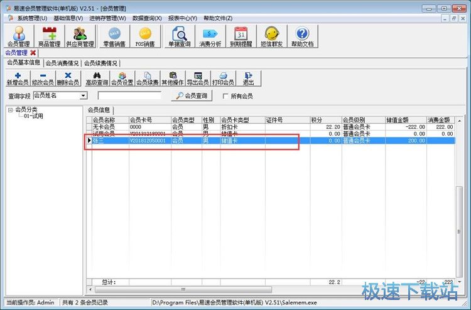Enable the 所有会员 checkbox
Screen dimensions: 471x310
pyautogui.click(x=227, y=96)
